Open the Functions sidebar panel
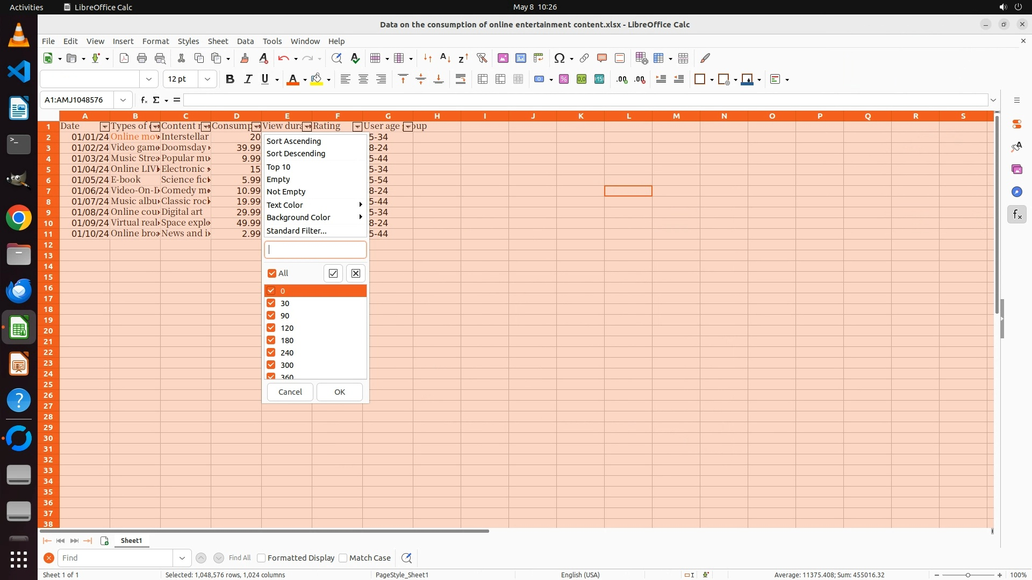This screenshot has width=1032, height=580. coord(1016,215)
